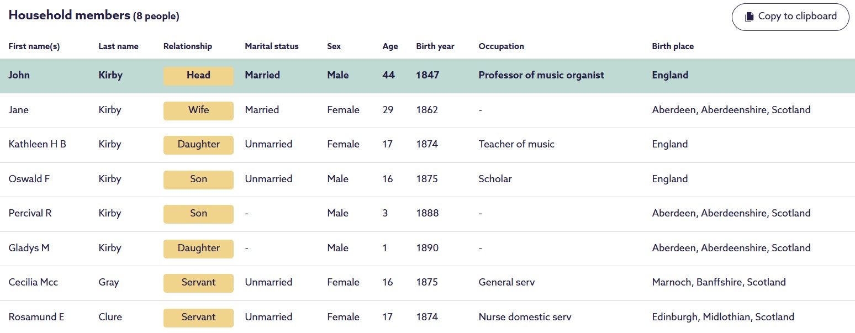Click the Marital status column header
The width and height of the screenshot is (855, 333).
[271, 46]
